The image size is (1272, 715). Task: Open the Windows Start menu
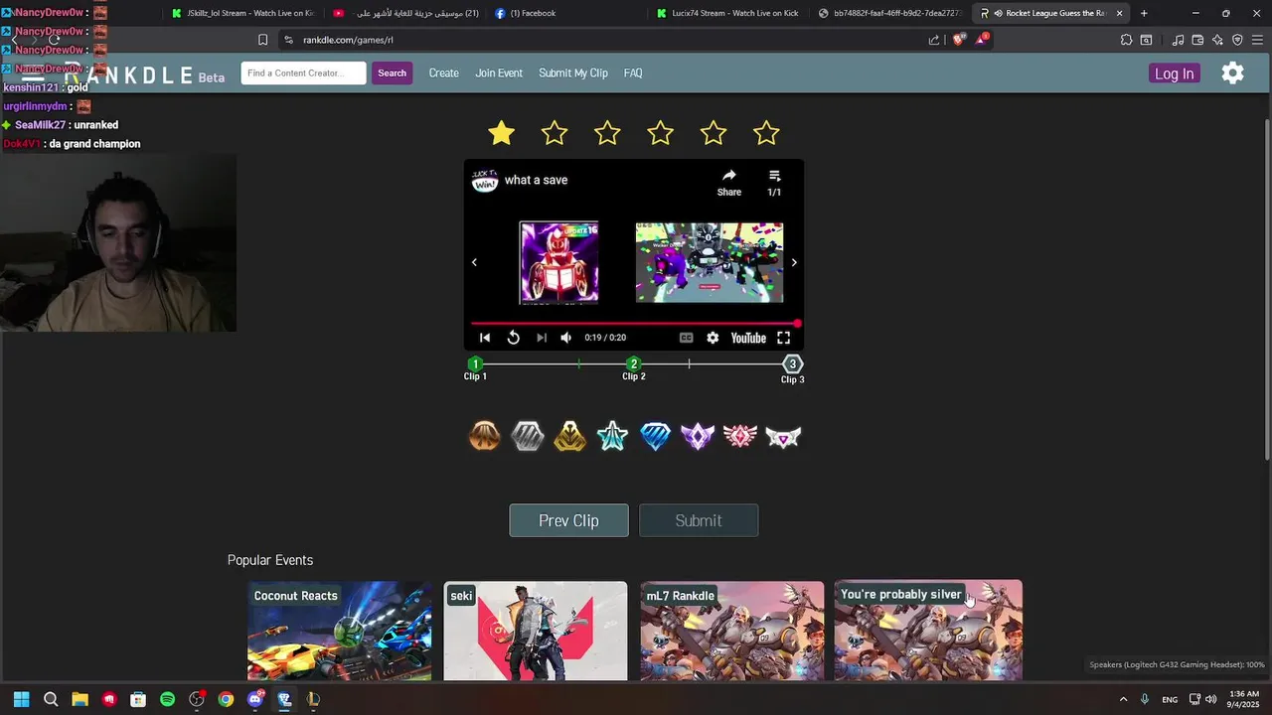(x=21, y=699)
